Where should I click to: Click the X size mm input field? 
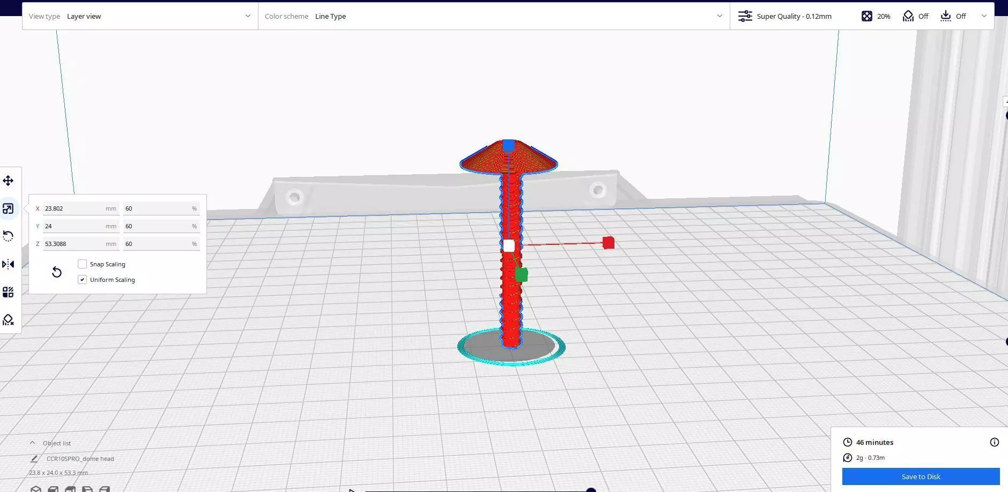pos(81,208)
